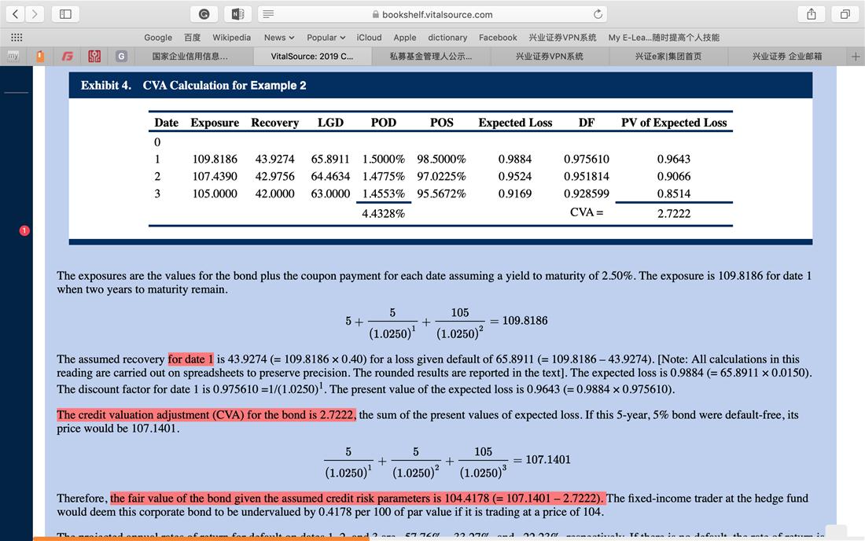Open Reader view icon in address bar
This screenshot has height=541, width=865.
268,14
